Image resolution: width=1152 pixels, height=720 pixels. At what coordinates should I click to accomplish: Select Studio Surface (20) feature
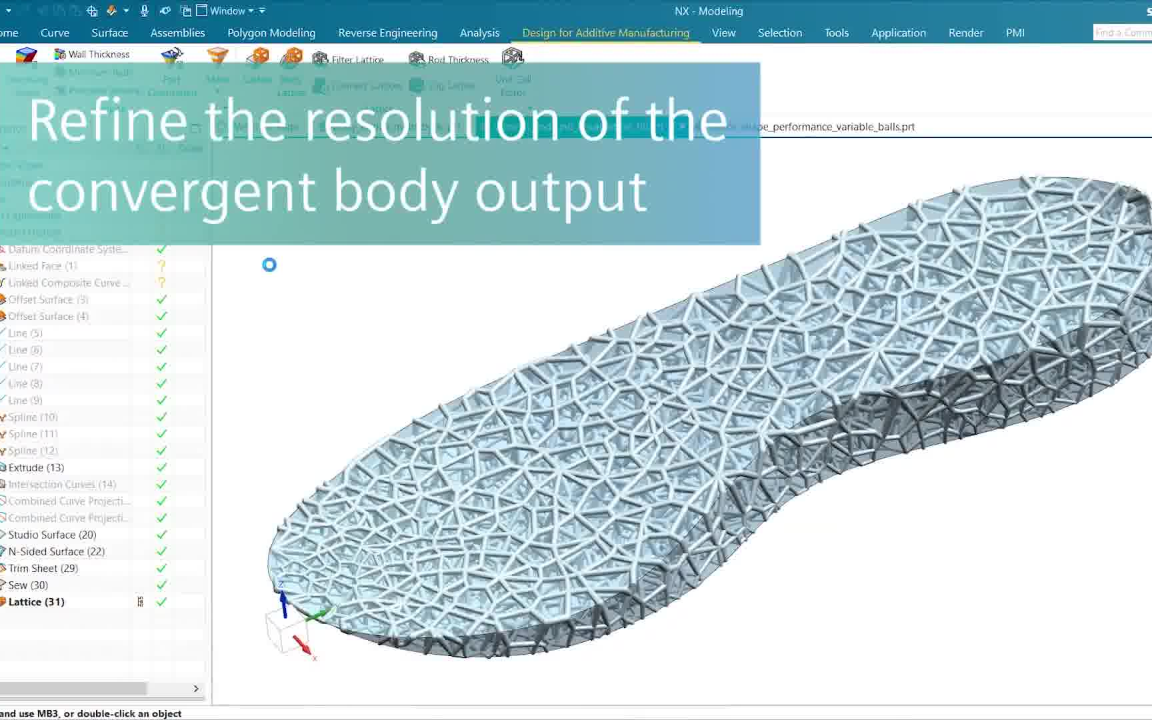pyautogui.click(x=52, y=535)
